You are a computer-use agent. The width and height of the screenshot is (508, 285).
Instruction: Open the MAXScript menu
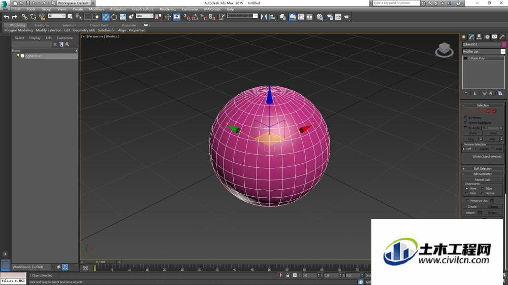pyautogui.click(x=212, y=9)
